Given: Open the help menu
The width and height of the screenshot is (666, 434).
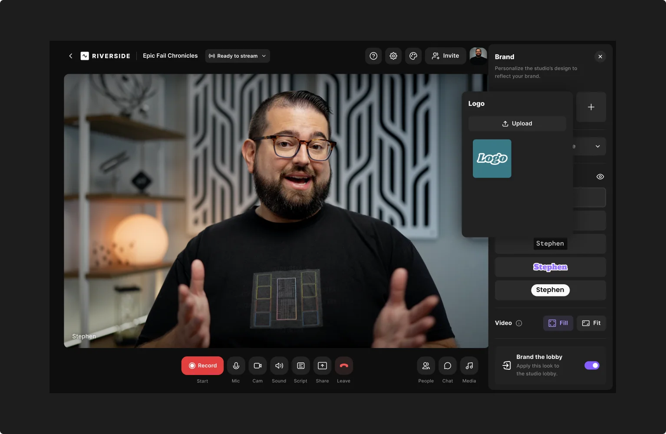Looking at the screenshot, I should click(373, 56).
